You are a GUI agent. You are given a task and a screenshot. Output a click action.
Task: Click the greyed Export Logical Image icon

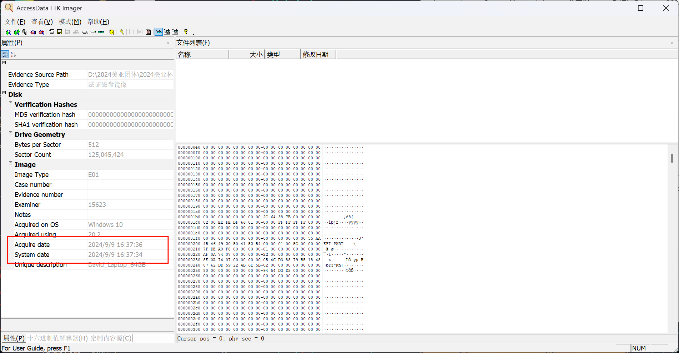(67, 32)
